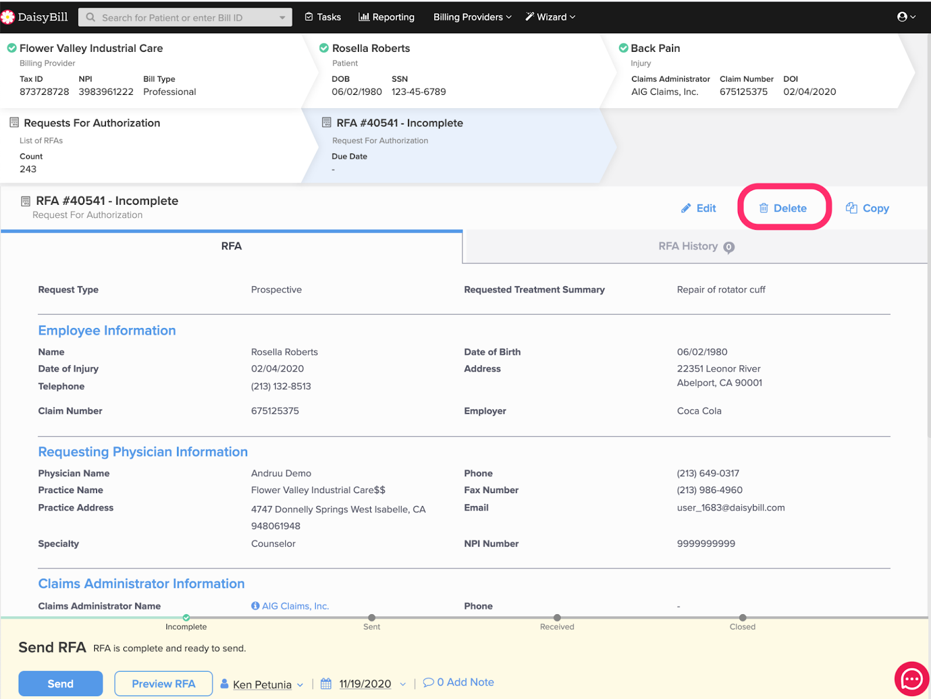Image resolution: width=931 pixels, height=699 pixels.
Task: Click the Sent status progress marker
Action: [x=372, y=618]
